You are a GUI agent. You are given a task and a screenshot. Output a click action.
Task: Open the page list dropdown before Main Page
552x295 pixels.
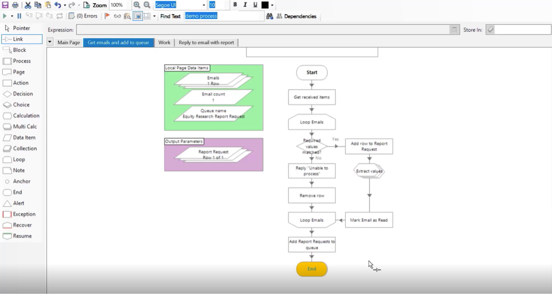click(50, 42)
